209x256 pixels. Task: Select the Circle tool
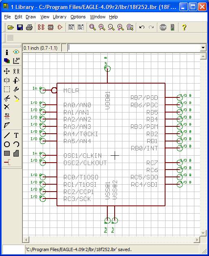tap(7, 144)
